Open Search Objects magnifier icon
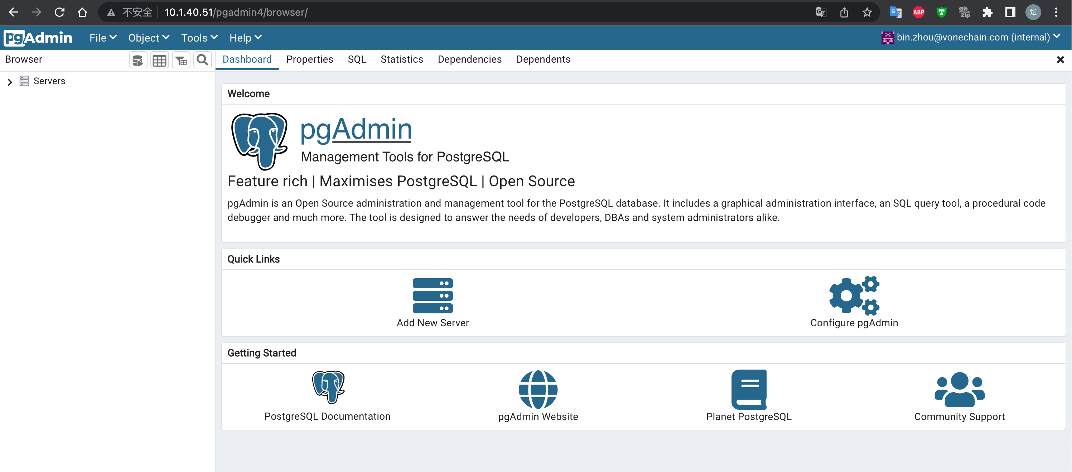 point(203,61)
